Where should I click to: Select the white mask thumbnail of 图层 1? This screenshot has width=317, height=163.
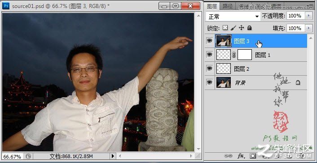(245, 55)
